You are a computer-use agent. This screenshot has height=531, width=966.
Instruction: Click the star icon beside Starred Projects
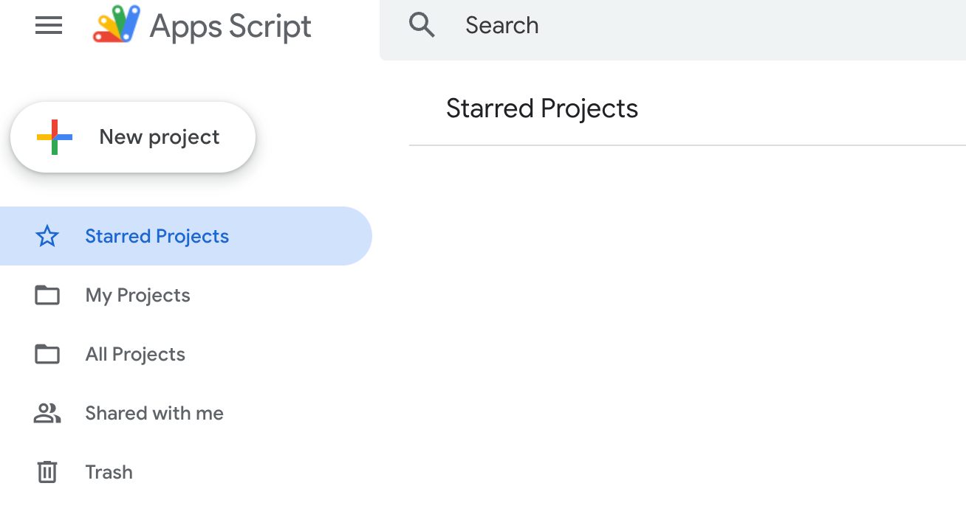[47, 236]
